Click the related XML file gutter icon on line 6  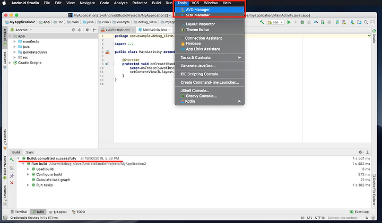pos(107,52)
